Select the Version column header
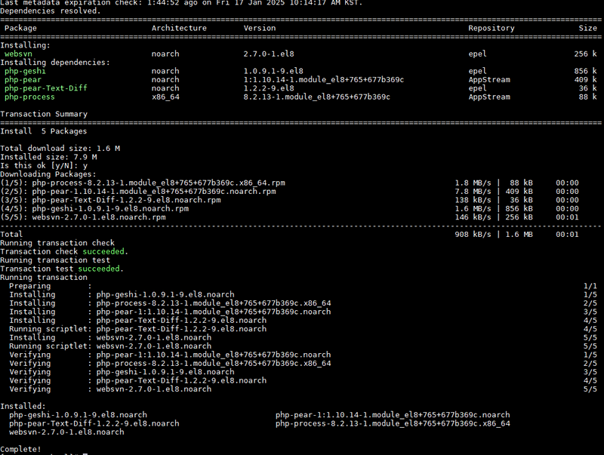604x455 pixels. coord(260,28)
